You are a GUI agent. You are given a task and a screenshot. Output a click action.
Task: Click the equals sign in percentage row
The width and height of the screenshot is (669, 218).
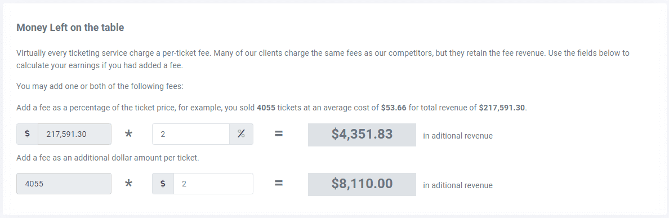[x=279, y=134]
